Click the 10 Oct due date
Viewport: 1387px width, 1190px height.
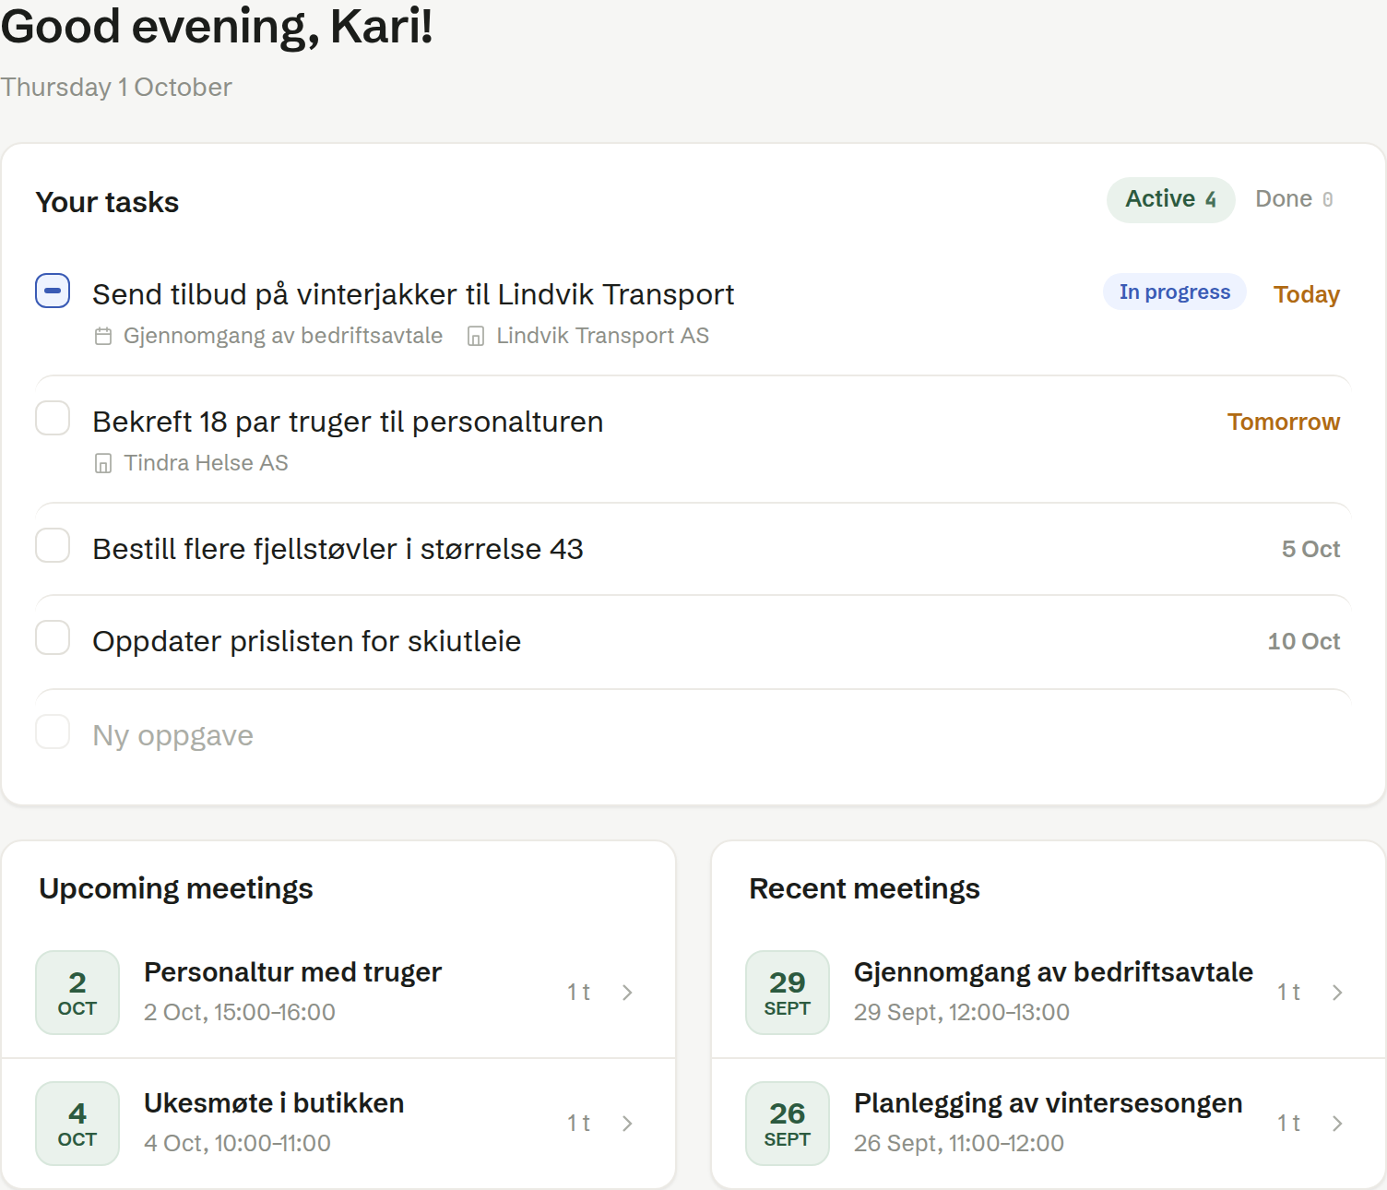coord(1304,641)
